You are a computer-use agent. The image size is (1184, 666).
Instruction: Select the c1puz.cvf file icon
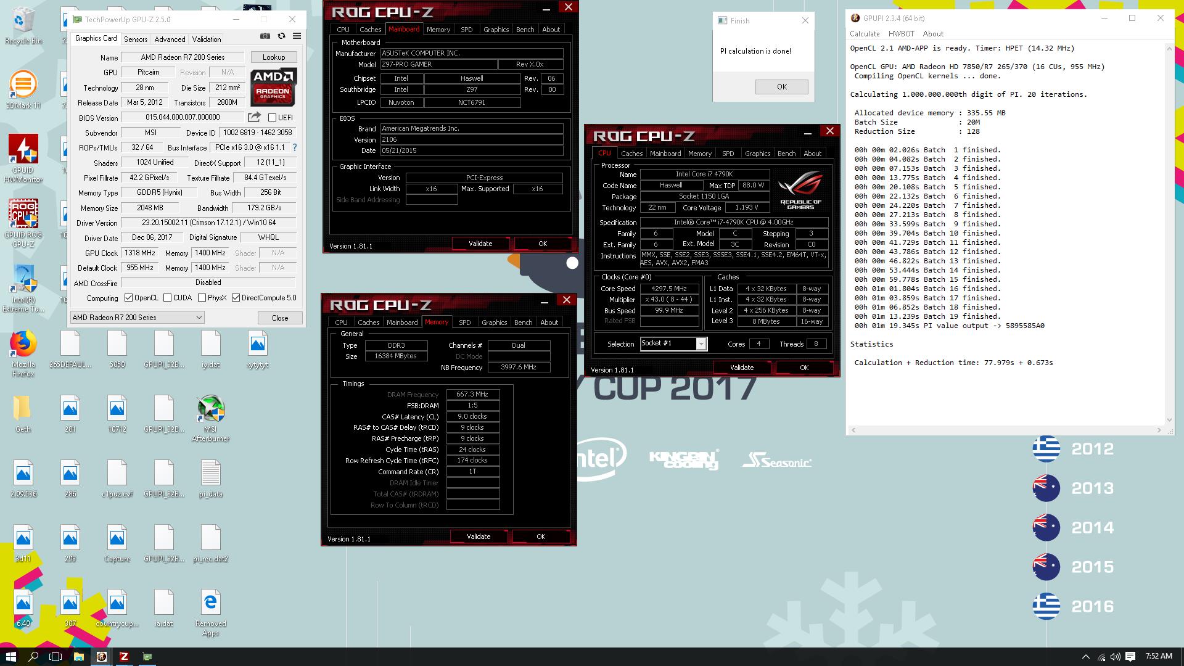(x=117, y=479)
